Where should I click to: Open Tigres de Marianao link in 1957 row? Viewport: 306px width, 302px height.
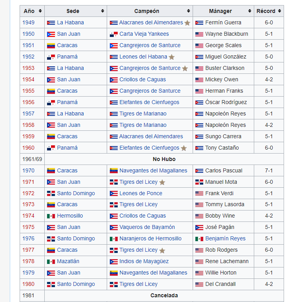click(x=143, y=113)
